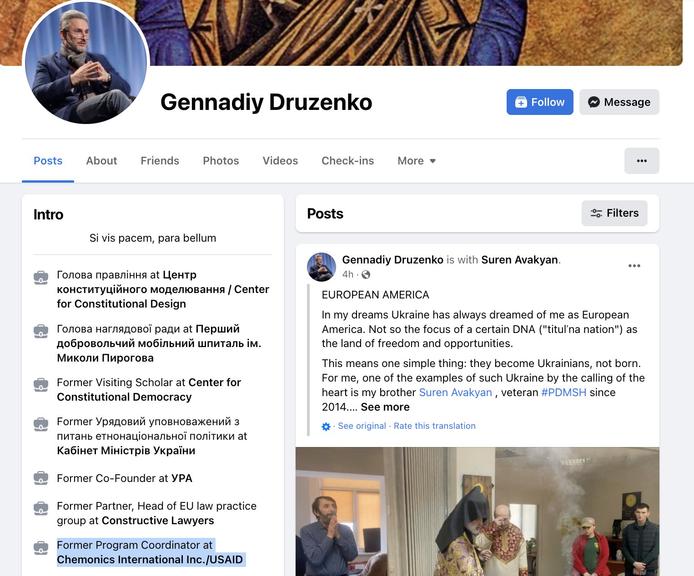Click the #PDMSH hashtag link

[563, 392]
